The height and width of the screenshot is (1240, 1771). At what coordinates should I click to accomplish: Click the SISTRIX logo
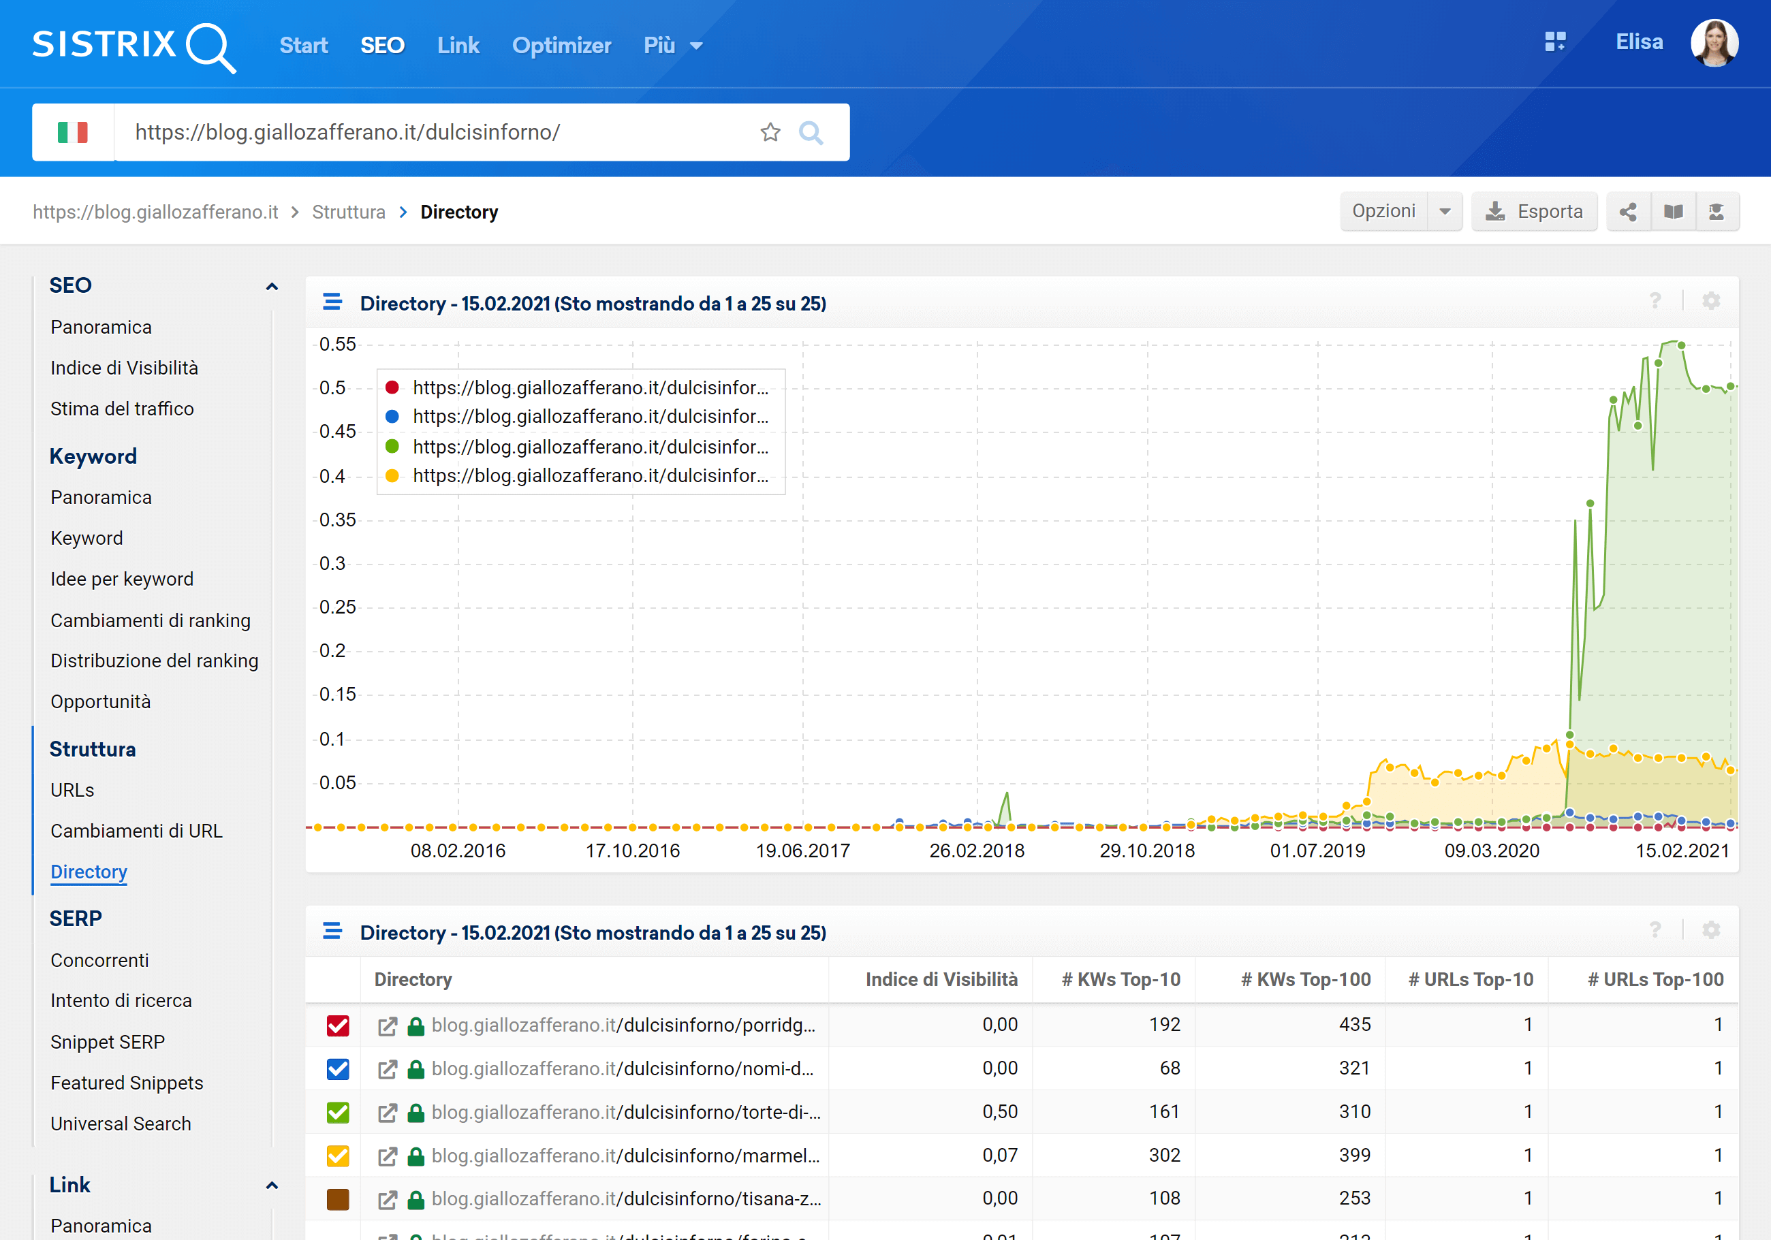pos(134,46)
